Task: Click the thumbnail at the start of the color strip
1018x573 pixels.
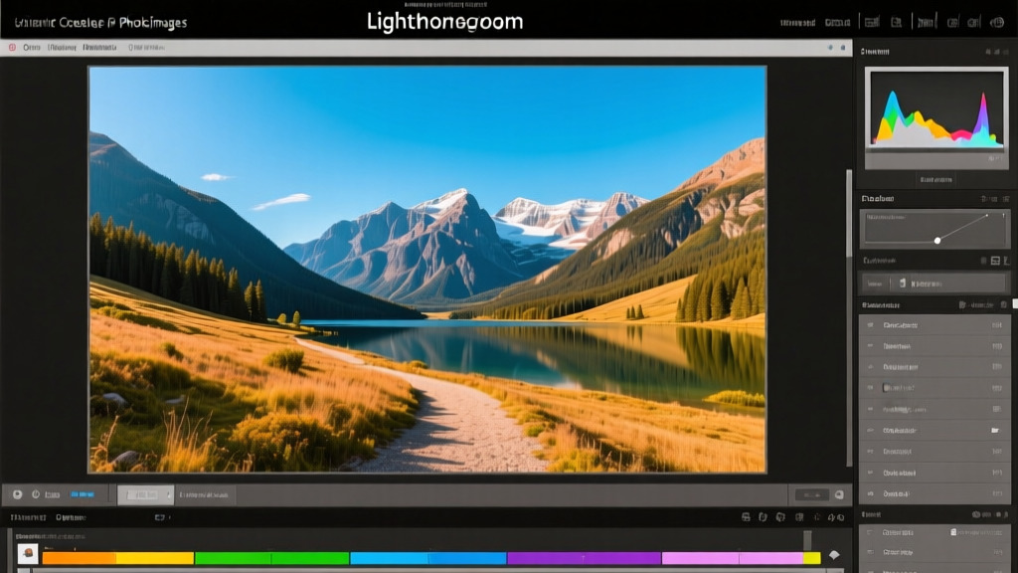Action: coord(27,553)
